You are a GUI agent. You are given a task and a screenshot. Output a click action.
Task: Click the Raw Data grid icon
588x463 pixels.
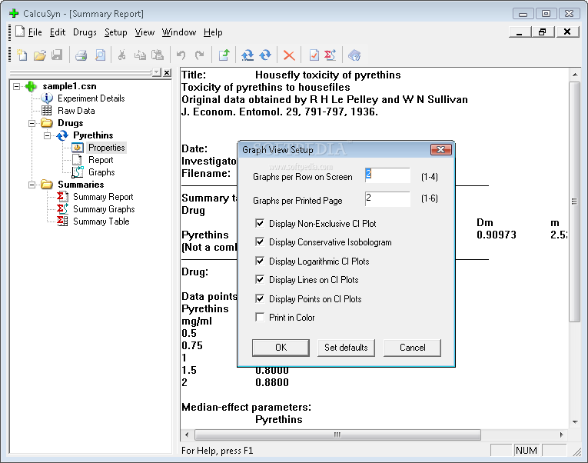point(47,111)
